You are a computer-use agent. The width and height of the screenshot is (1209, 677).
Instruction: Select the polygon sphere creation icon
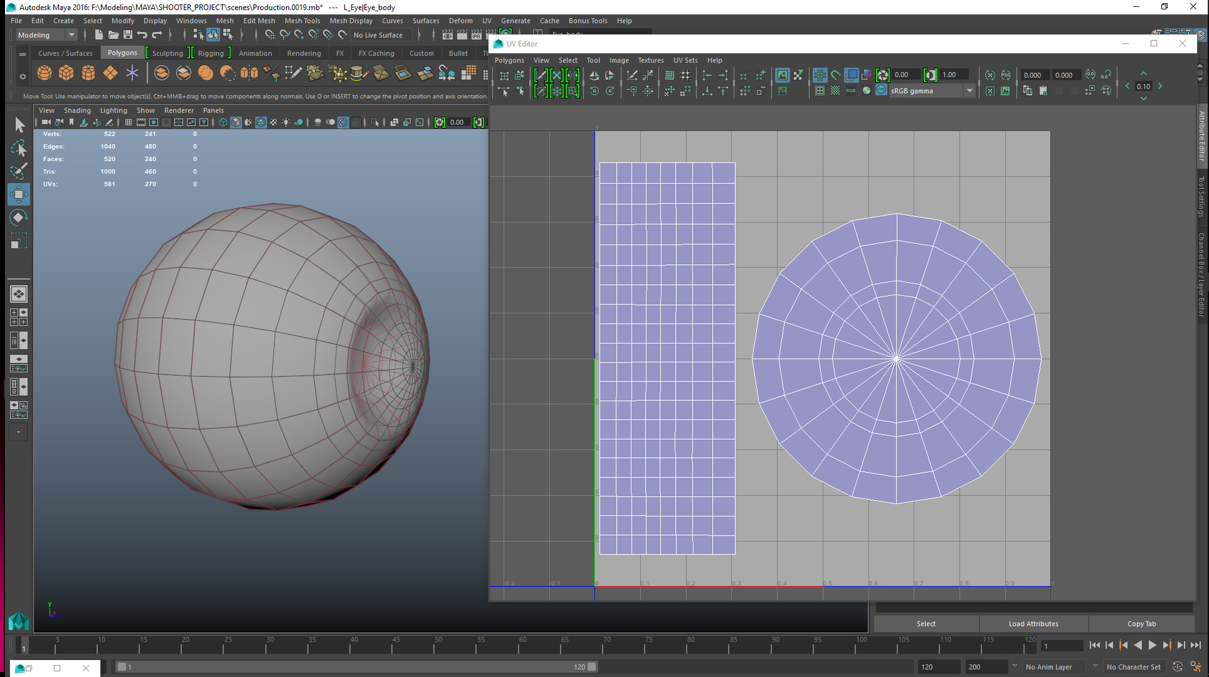click(x=44, y=73)
